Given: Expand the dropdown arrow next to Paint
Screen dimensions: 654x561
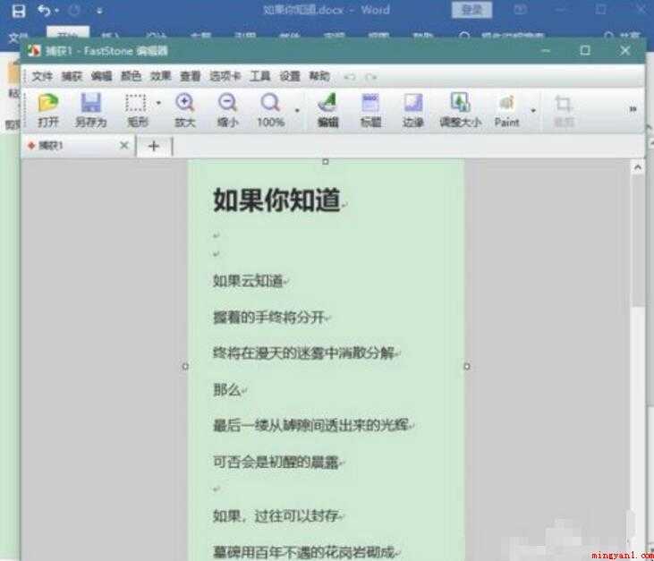Looking at the screenshot, I should click(x=533, y=111).
